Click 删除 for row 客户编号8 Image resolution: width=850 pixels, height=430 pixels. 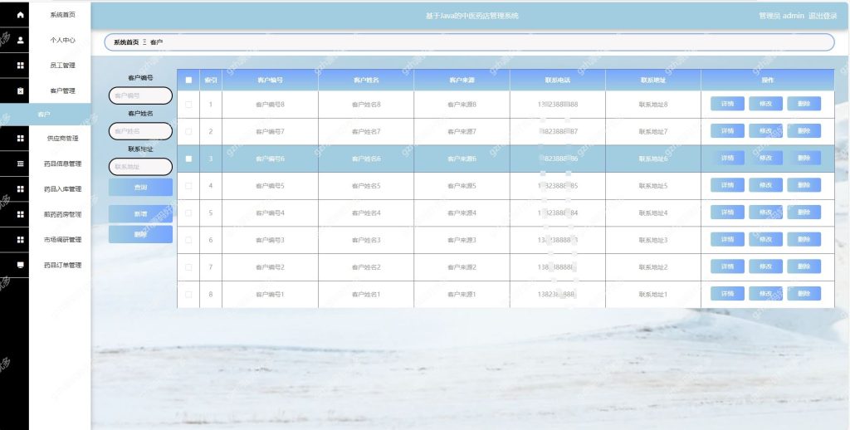(x=804, y=104)
